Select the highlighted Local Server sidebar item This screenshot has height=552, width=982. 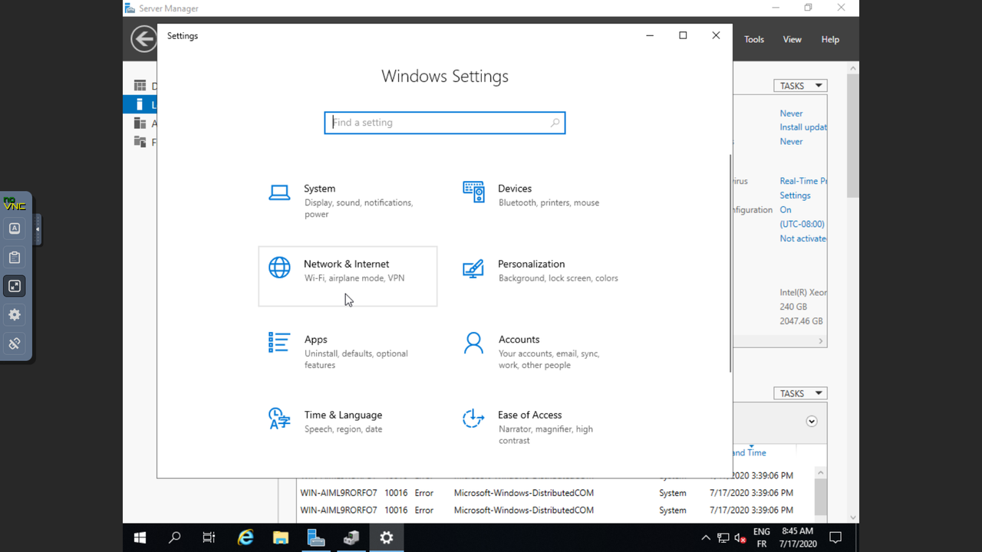[140, 104]
